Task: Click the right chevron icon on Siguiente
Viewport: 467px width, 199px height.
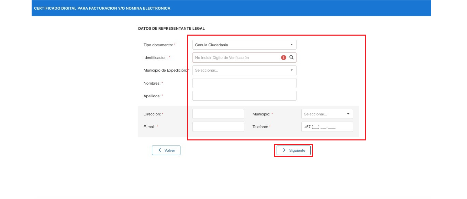Action: pyautogui.click(x=284, y=150)
